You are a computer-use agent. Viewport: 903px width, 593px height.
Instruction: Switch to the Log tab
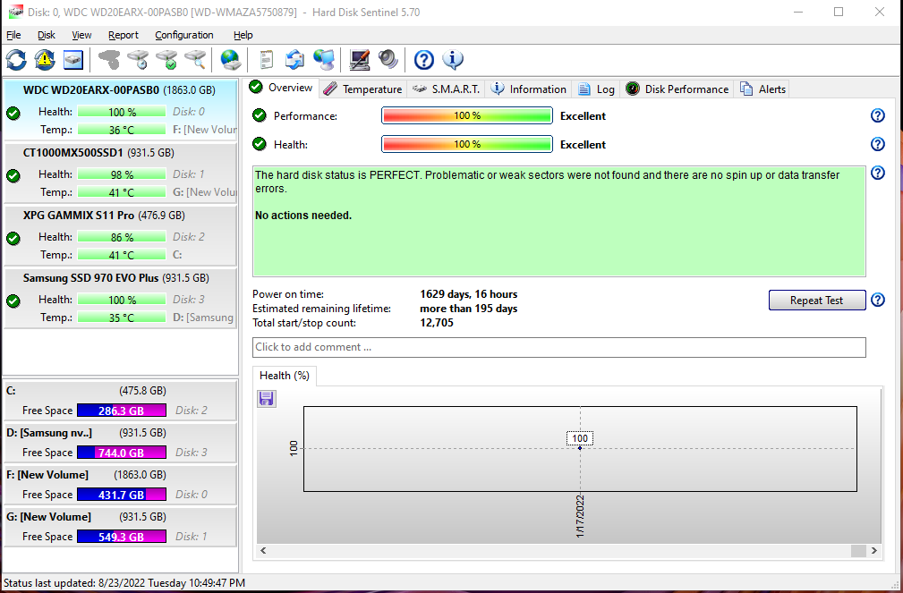pyautogui.click(x=596, y=89)
